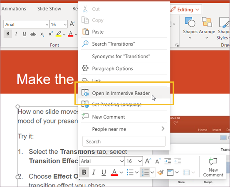Click the Paragraph Options gear icon
The width and height of the screenshot is (230, 187).
(x=85, y=68)
